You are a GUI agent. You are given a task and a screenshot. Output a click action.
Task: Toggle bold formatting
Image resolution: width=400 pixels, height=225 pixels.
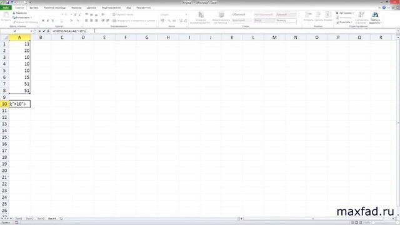coord(43,21)
